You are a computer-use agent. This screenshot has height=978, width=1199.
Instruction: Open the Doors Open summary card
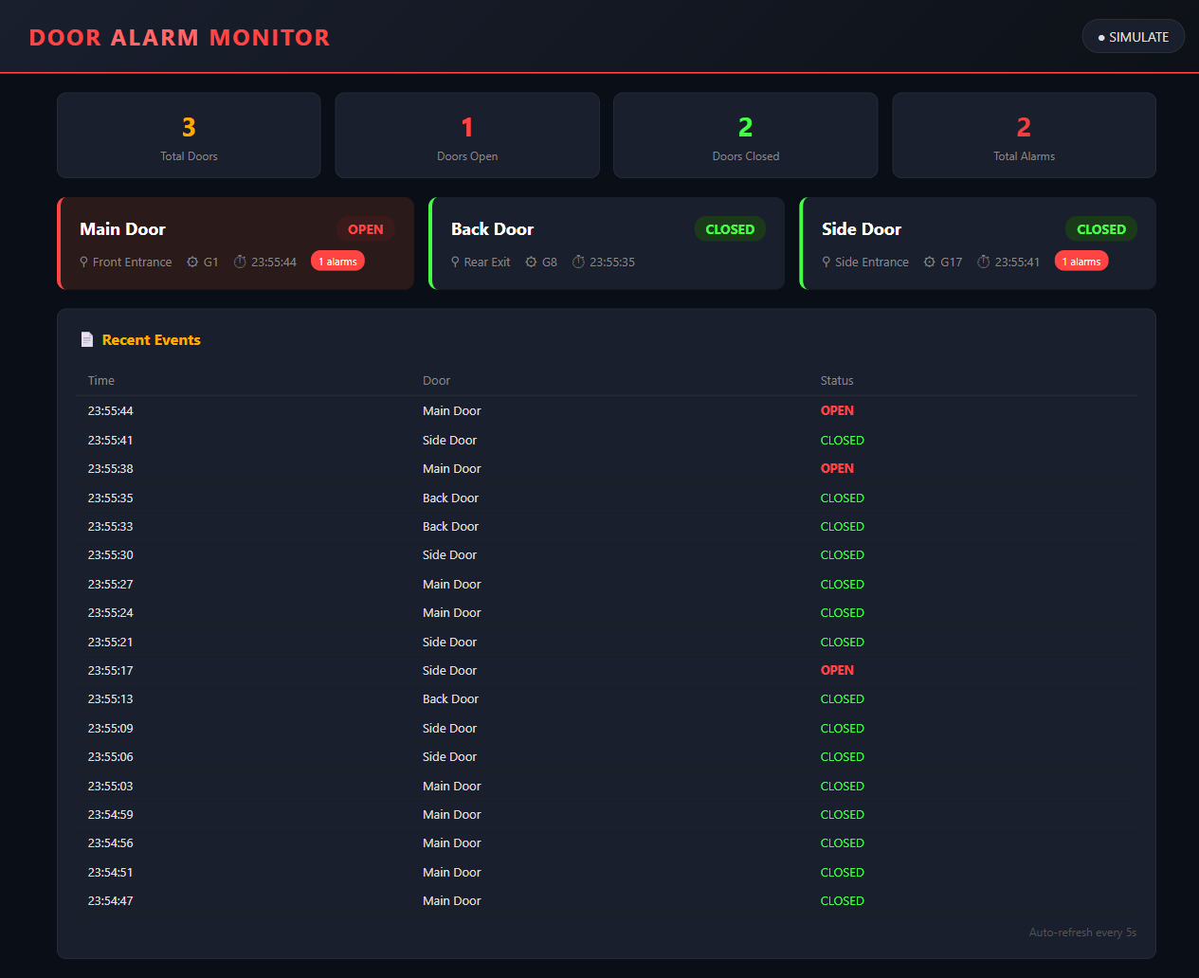(467, 136)
